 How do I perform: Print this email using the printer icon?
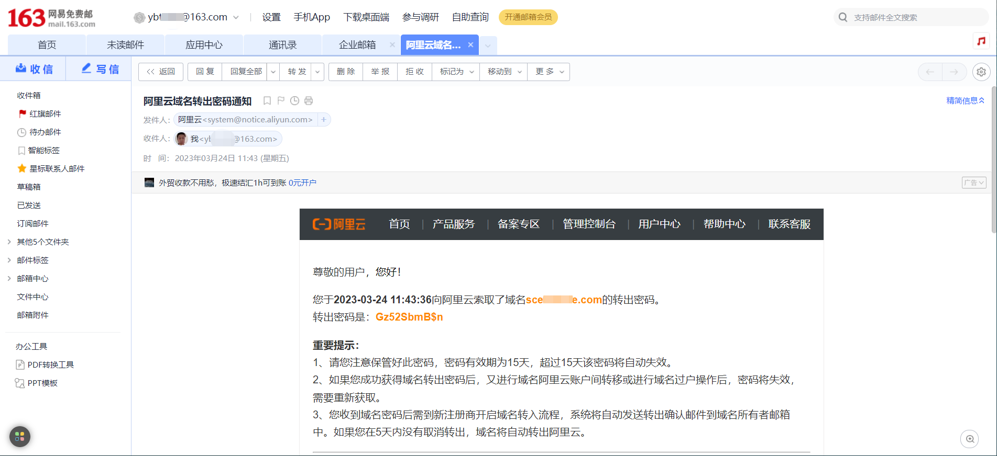309,101
